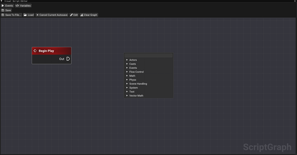This screenshot has height=155, width=297.
Task: Select Physx in the node menu
Action: [132, 80]
